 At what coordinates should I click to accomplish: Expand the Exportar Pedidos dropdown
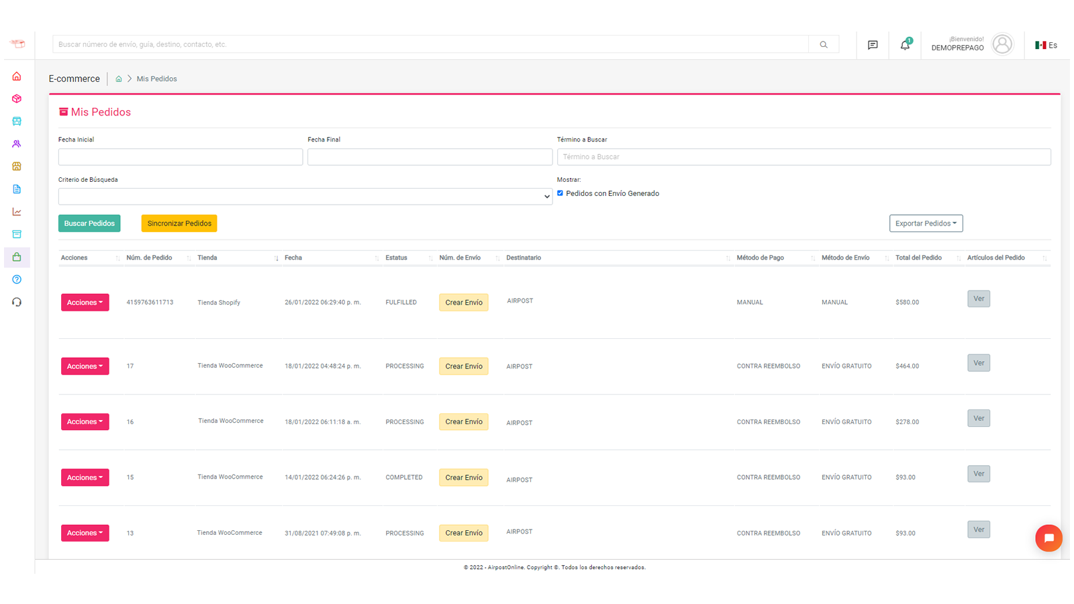(926, 223)
